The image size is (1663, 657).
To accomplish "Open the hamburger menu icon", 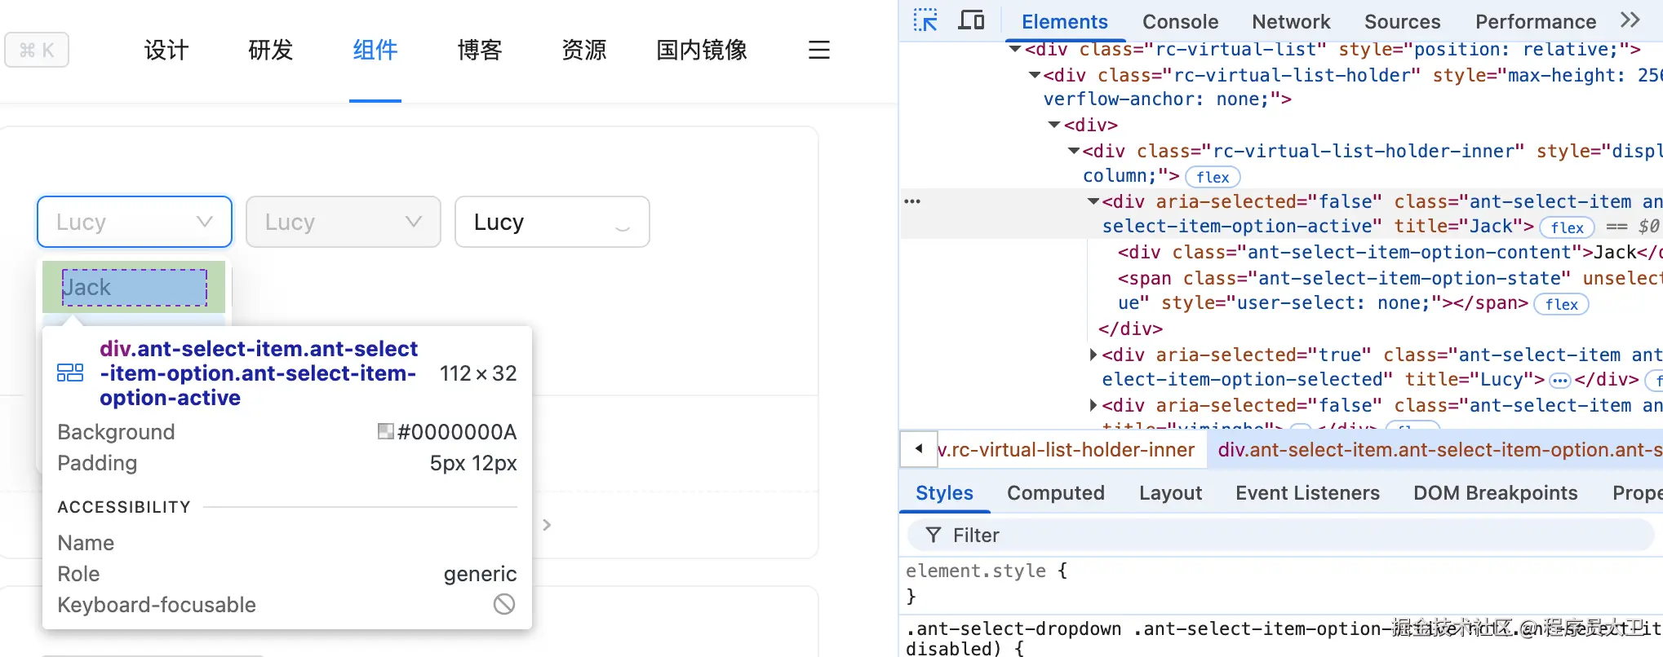I will point(818,51).
